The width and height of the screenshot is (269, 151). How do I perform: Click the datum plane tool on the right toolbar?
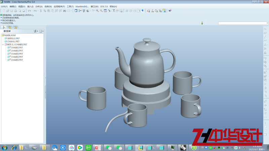click(265, 33)
